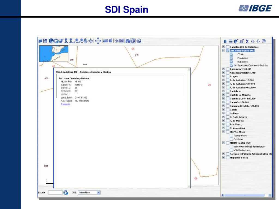This screenshot has width=279, height=209.
Task: Check the Ortofotos sublayer checkbox
Action: pyautogui.click(x=231, y=139)
